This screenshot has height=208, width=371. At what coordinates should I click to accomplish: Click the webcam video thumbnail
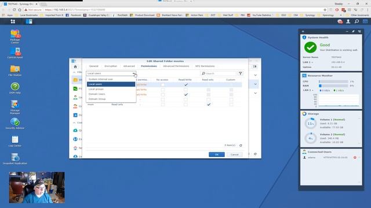tap(37, 187)
